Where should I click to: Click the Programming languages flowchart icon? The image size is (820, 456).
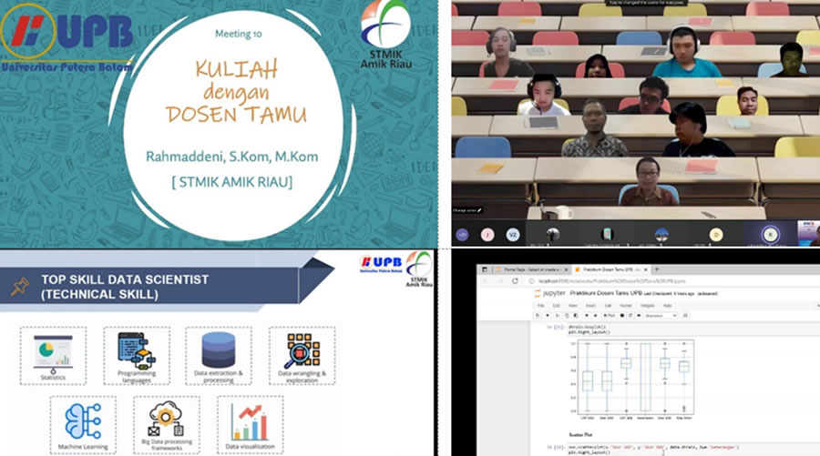pos(136,350)
